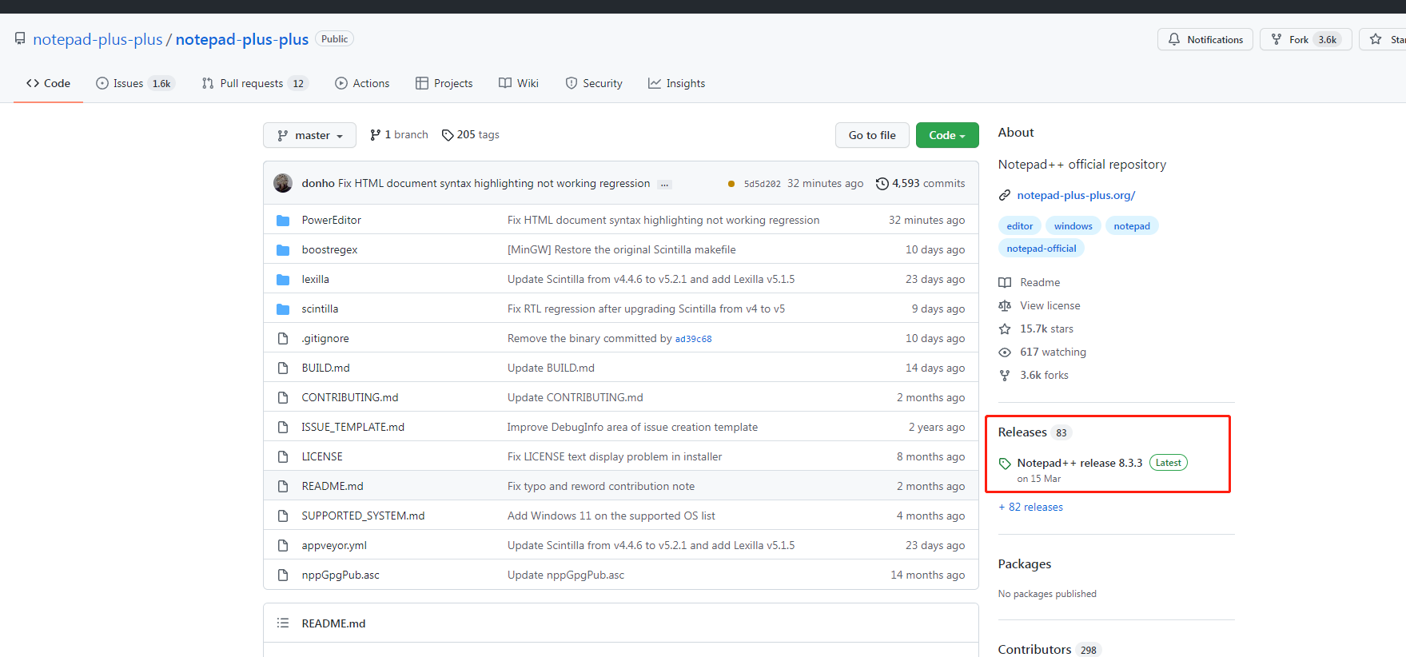
Task: Click the boostregex folder icon
Action: [283, 249]
